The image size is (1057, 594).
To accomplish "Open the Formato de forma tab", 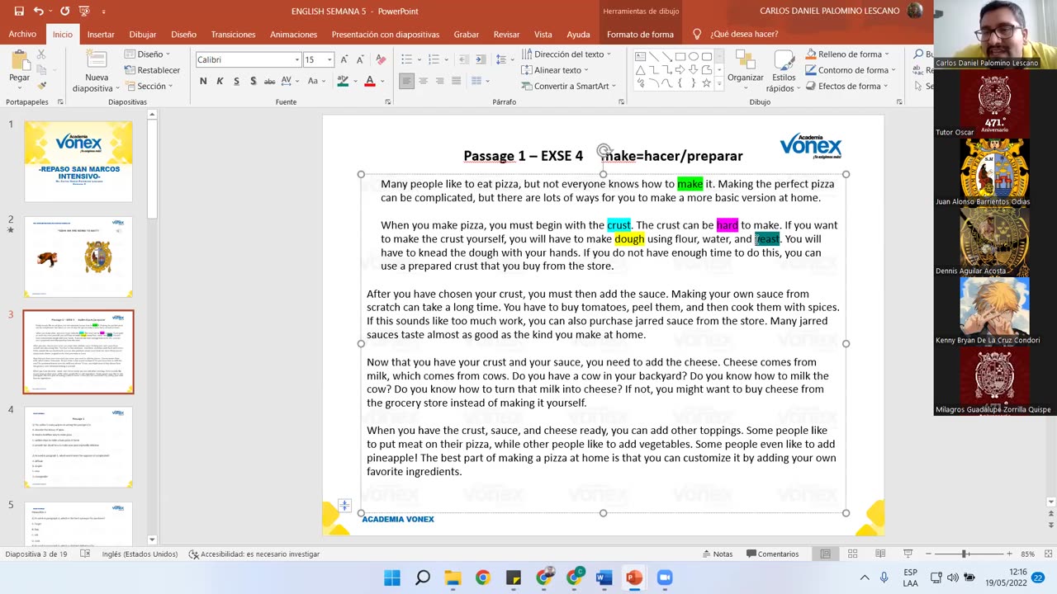I will (x=640, y=34).
